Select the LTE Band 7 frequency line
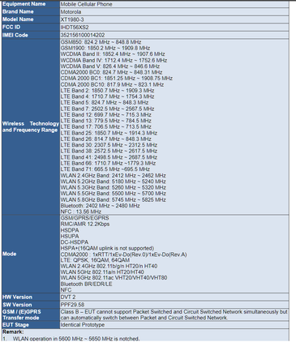 pyautogui.click(x=107, y=109)
